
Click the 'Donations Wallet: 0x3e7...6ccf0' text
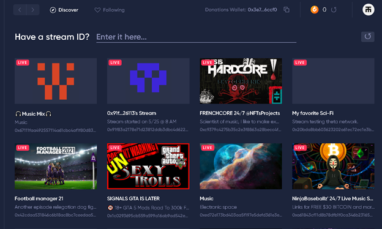coord(241,10)
